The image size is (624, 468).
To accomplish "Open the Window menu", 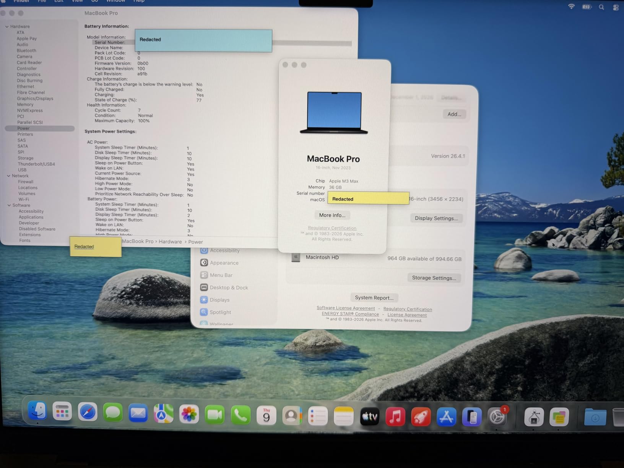I will 115,1.
